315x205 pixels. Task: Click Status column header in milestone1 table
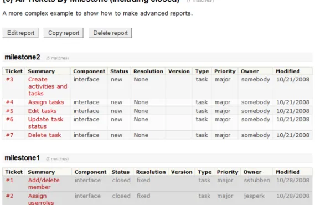121,172
